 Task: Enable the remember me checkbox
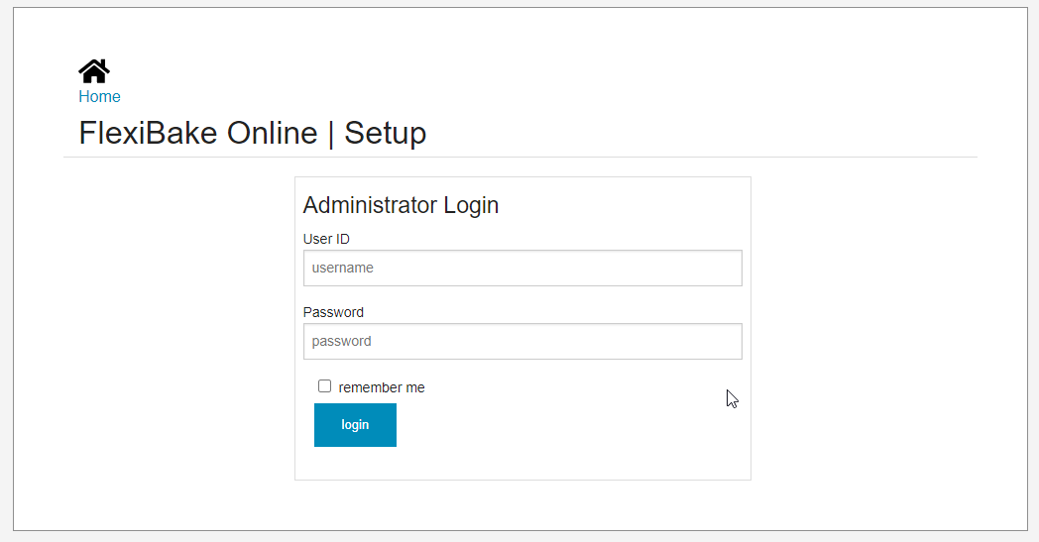325,386
